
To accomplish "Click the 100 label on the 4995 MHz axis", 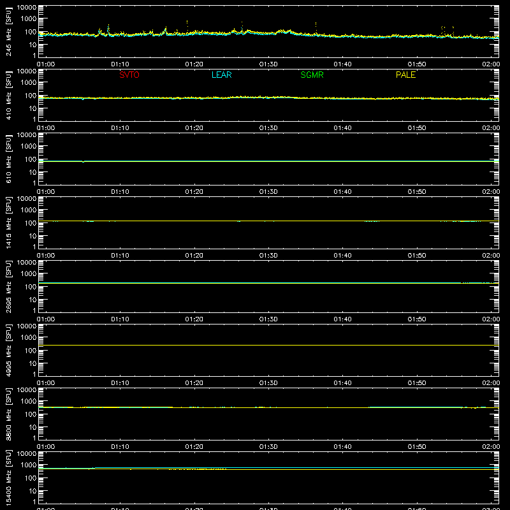I will (x=31, y=351).
